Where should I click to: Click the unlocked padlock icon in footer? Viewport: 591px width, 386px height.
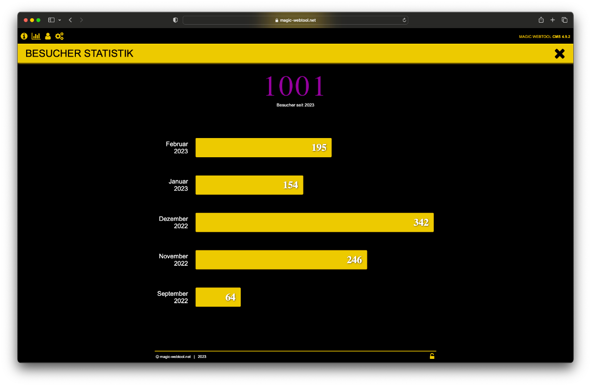pos(432,356)
